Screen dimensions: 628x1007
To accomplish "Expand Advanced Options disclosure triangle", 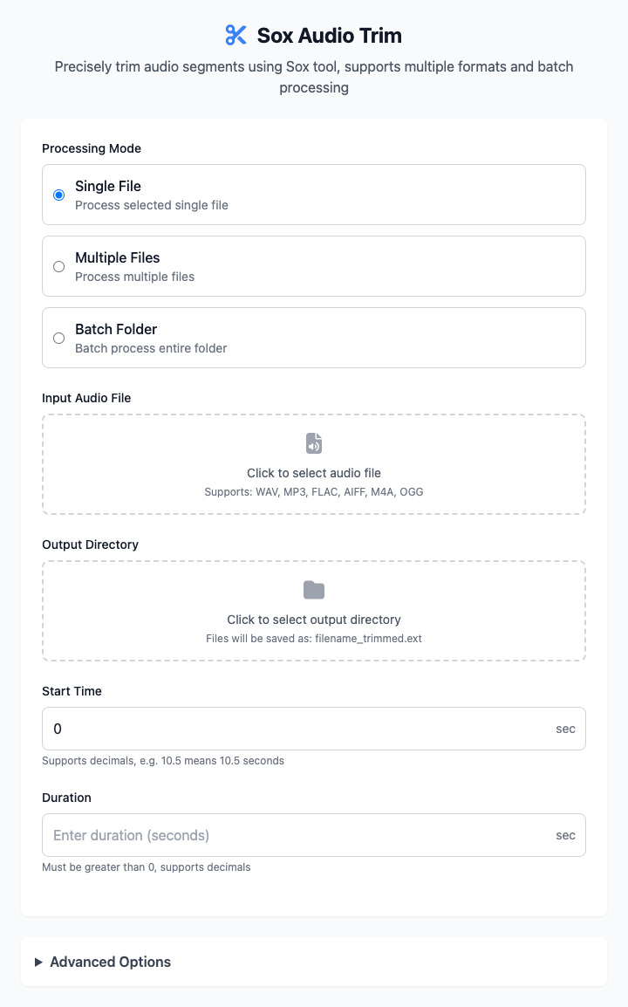I will point(38,962).
